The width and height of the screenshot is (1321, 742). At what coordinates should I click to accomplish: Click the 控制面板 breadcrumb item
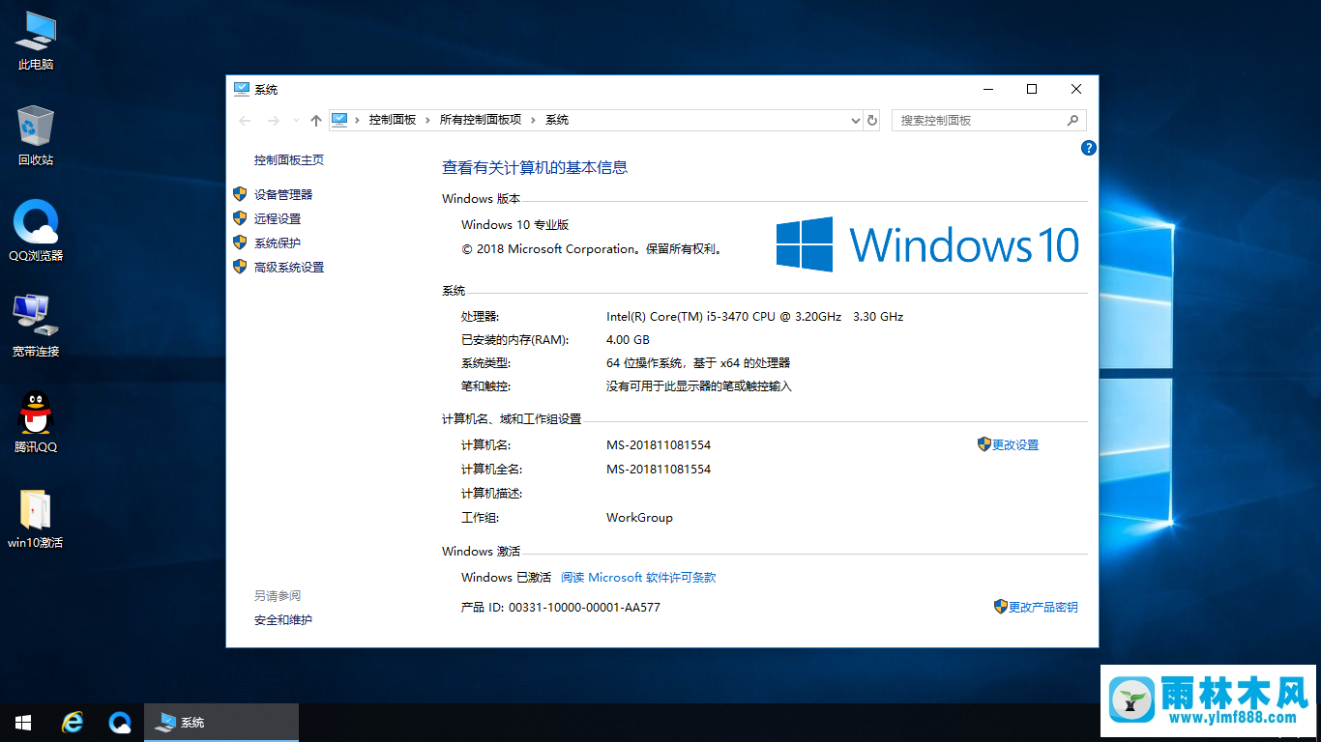392,120
